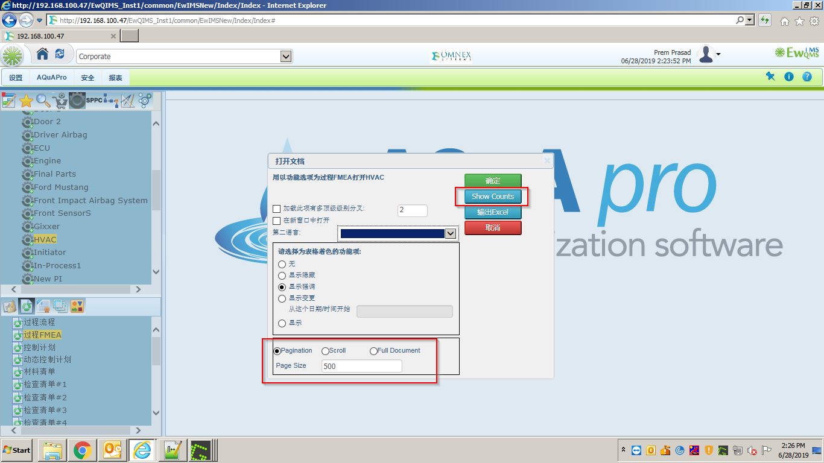Open the user menu dropdown arrow
This screenshot has height=463, width=824.
[x=718, y=55]
